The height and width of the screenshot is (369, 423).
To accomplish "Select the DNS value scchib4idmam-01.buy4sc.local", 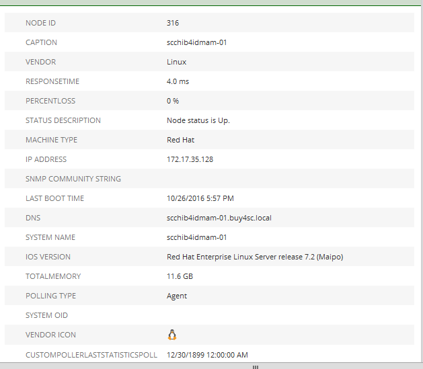I will [x=219, y=218].
